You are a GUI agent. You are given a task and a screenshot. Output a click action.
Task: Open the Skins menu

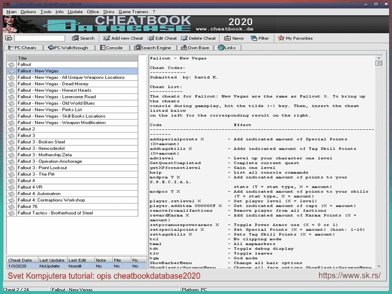109,12
